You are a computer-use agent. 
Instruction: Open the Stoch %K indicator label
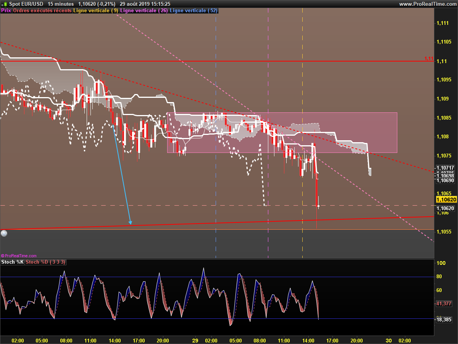12,262
